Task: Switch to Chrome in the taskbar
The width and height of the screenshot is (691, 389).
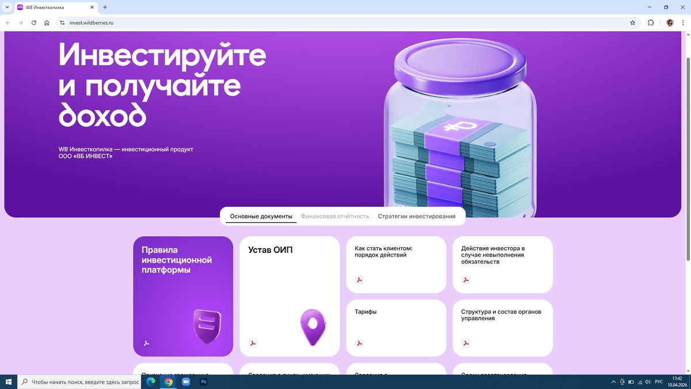Action: pos(168,382)
